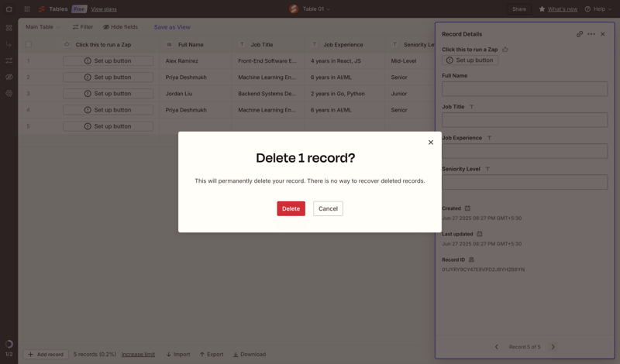Click the Full Name input field
Image resolution: width=620 pixels, height=364 pixels.
[525, 89]
